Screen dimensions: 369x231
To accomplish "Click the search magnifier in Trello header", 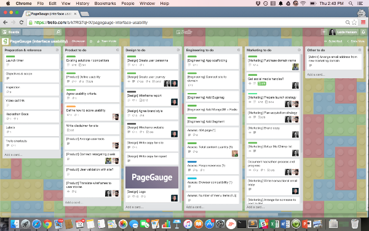I will 58,32.
